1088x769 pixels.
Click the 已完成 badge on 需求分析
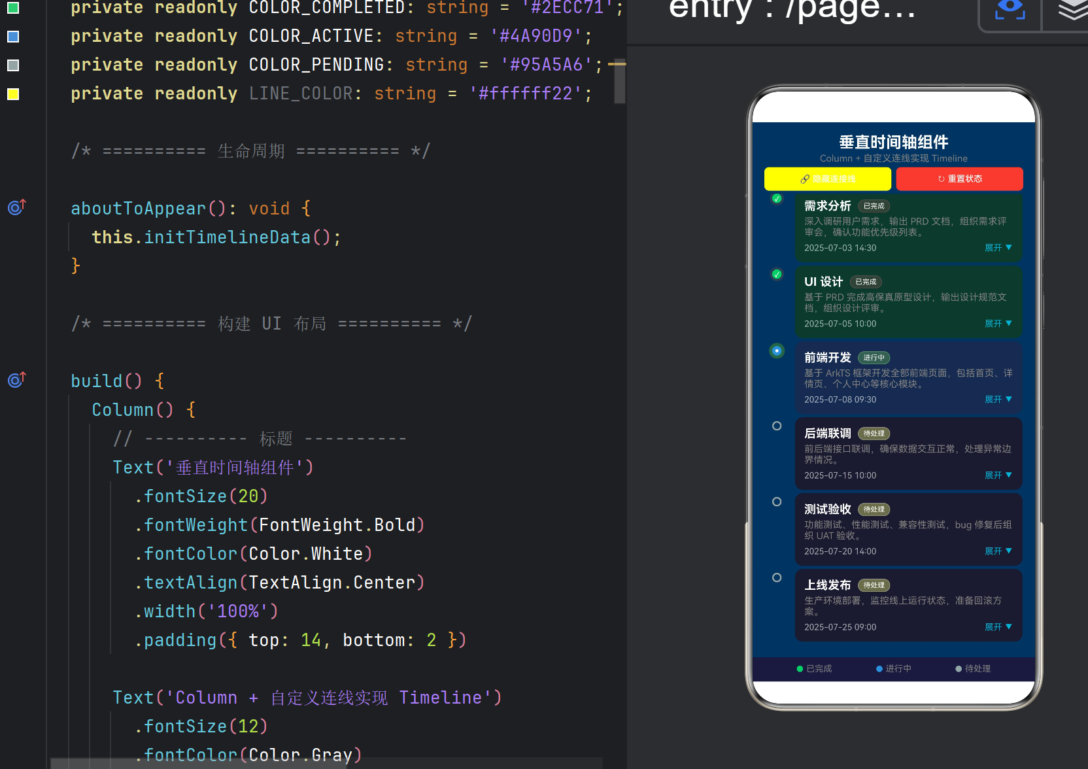pyautogui.click(x=874, y=206)
